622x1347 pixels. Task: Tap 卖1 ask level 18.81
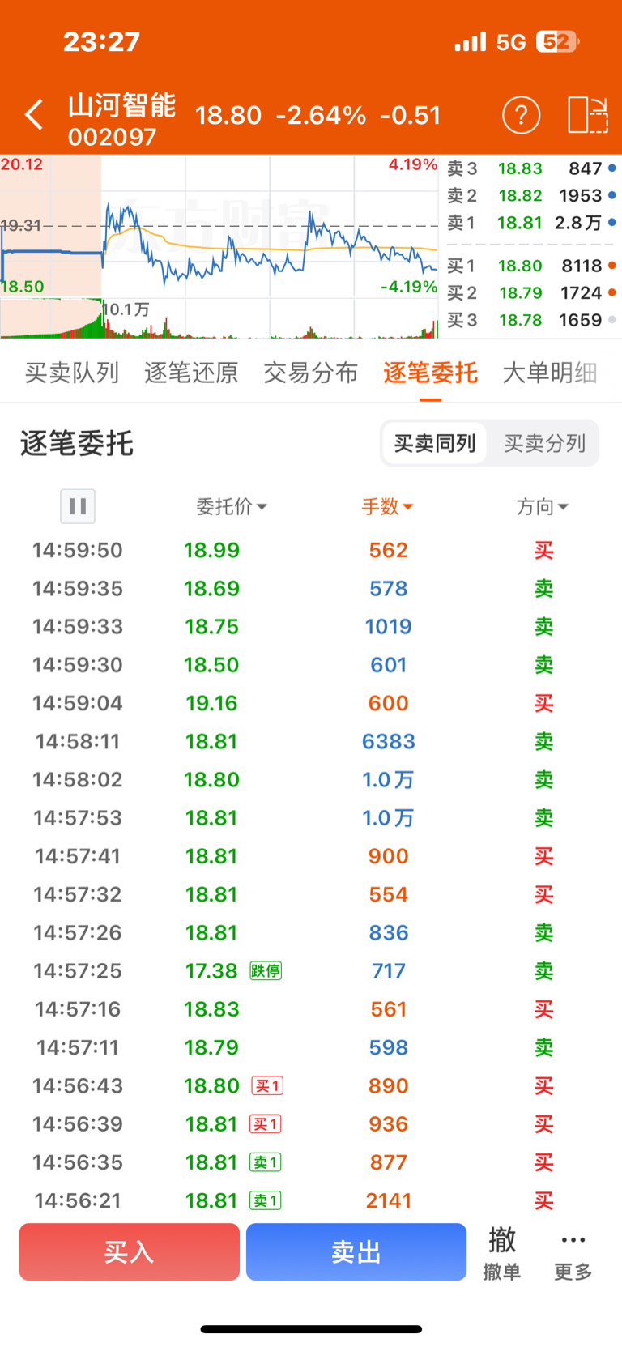tap(531, 222)
